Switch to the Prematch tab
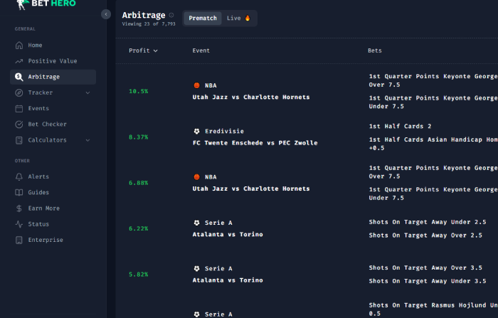This screenshot has height=318, width=498. click(x=203, y=18)
